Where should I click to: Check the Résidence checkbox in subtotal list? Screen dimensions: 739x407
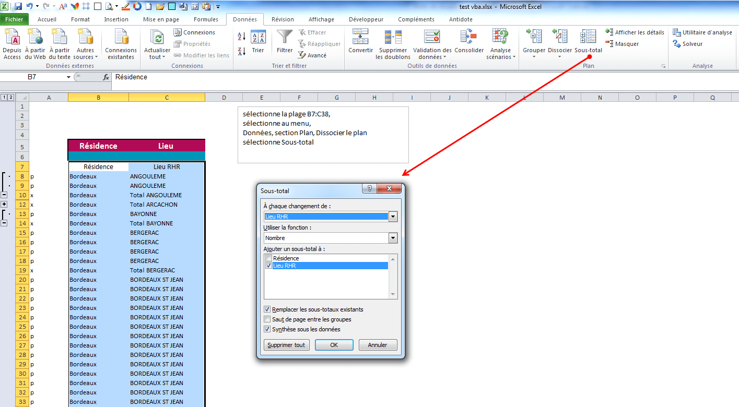coord(268,258)
